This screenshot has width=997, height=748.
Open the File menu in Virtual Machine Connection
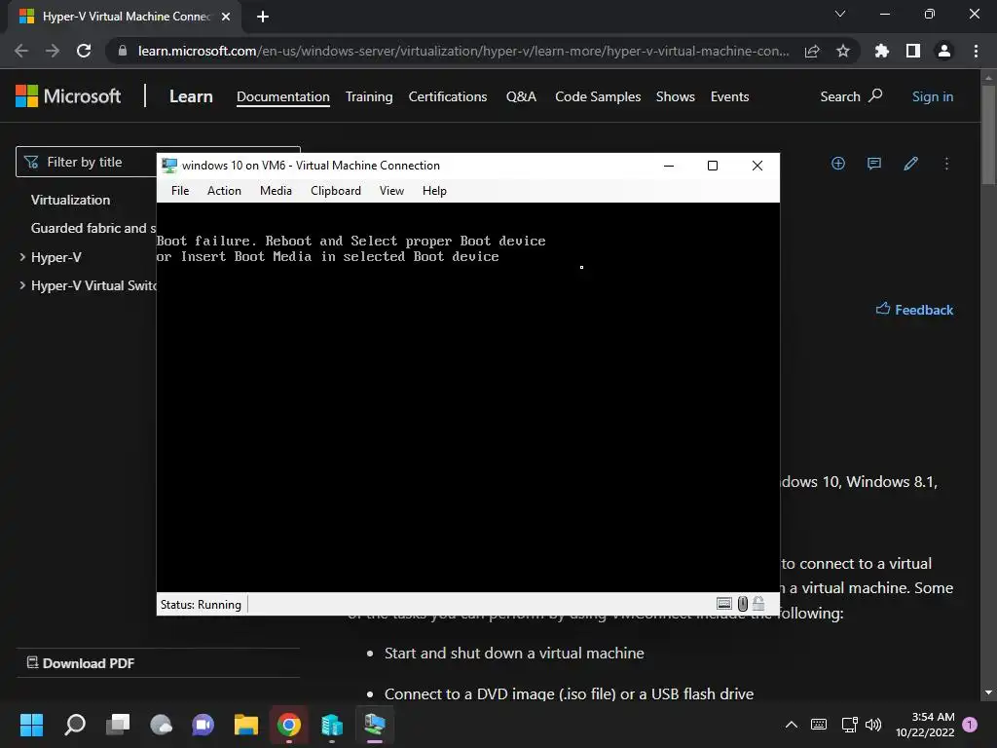point(180,191)
